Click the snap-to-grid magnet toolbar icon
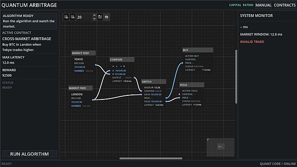297x167 pixels. pyautogui.click(x=73, y=17)
